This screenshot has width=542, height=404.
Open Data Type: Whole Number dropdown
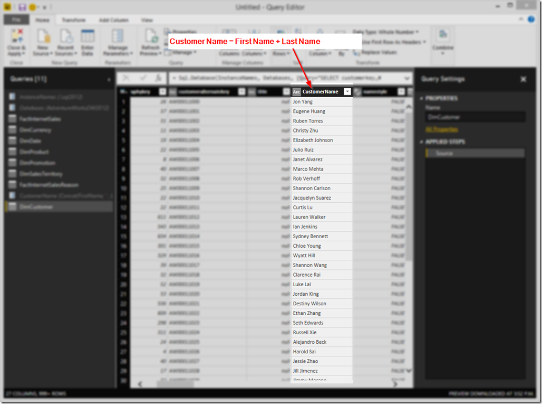(385, 32)
